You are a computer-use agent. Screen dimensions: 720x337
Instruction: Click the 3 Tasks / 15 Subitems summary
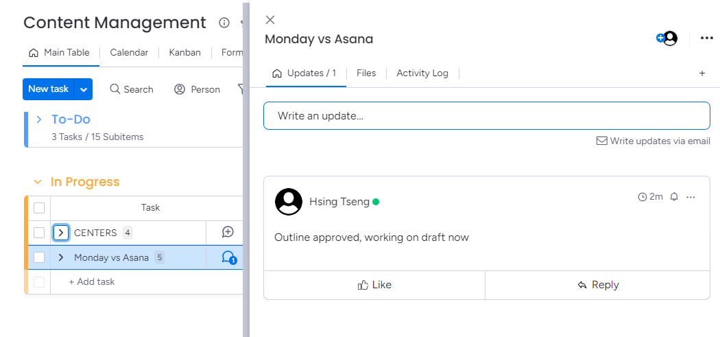point(97,137)
